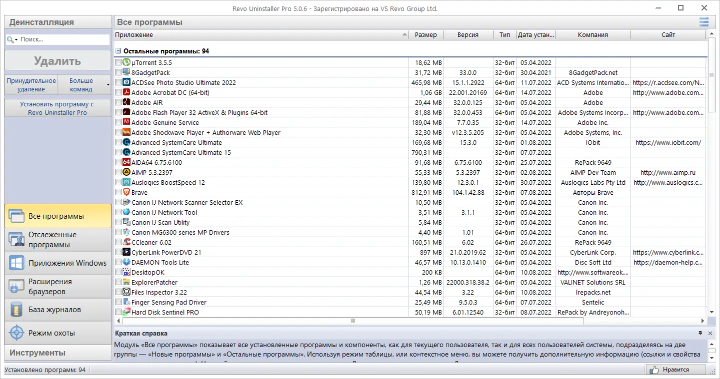
Task: Close the Краткая справка panel
Action: [x=710, y=333]
